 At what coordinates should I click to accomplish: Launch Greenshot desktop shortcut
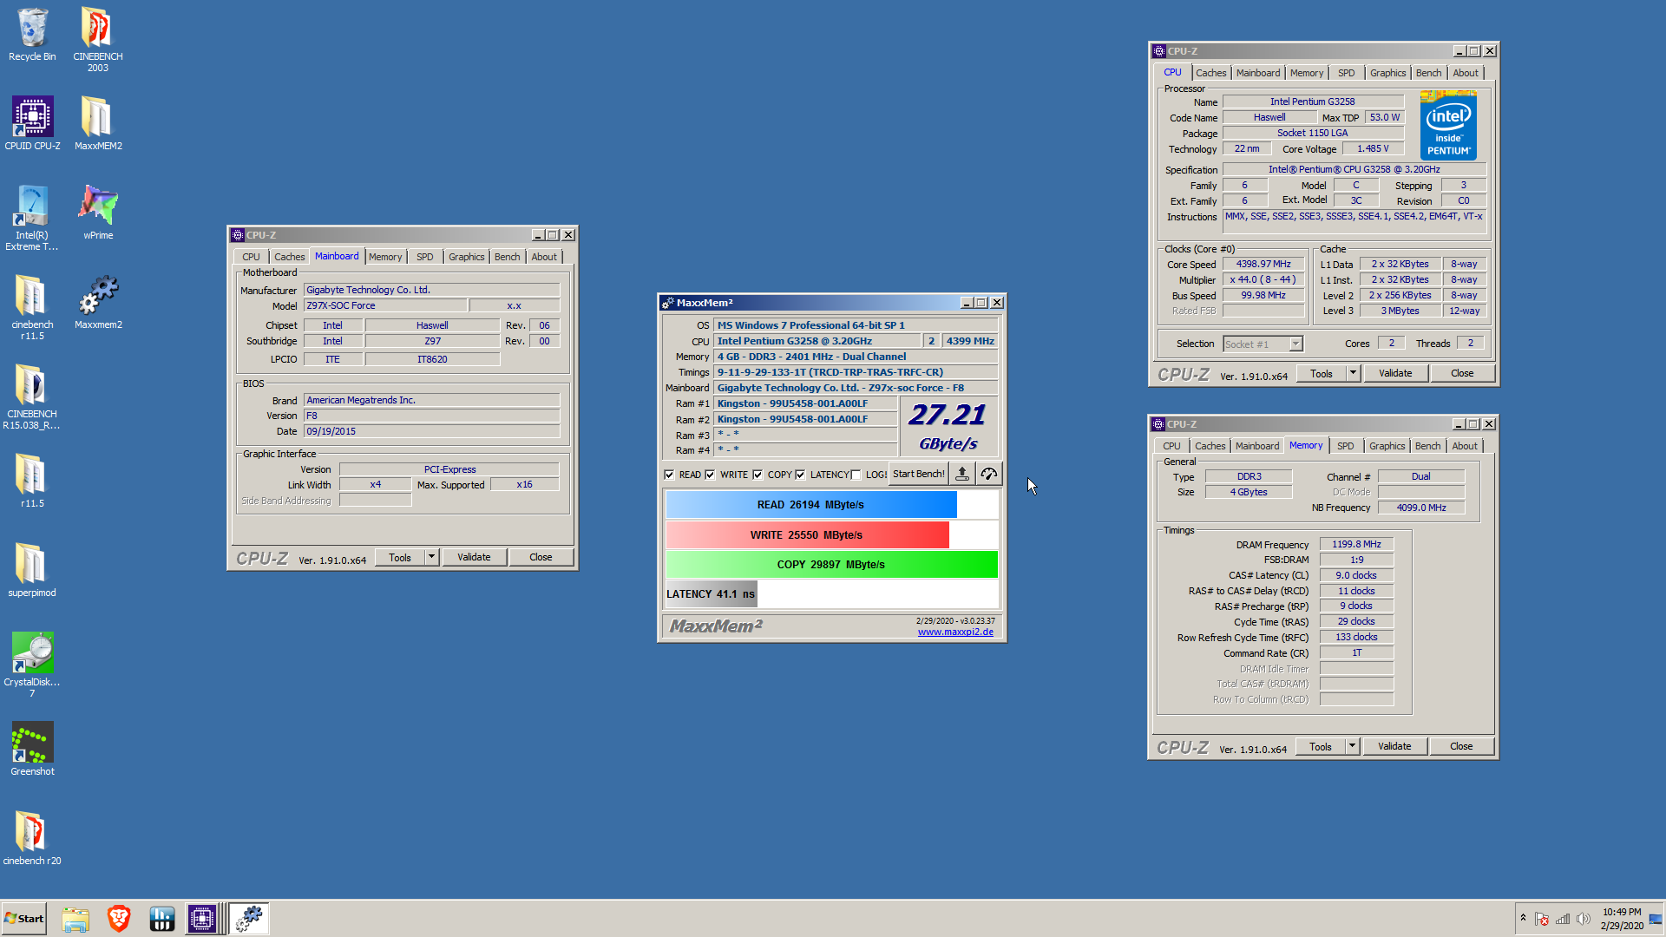point(32,749)
